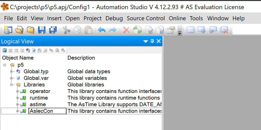Open the Open menu
Image resolution: width=261 pixels, height=130 pixels.
pos(72,18)
